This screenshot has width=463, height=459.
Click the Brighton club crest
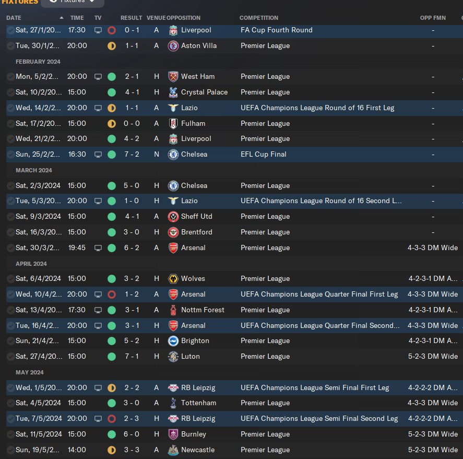[173, 341]
